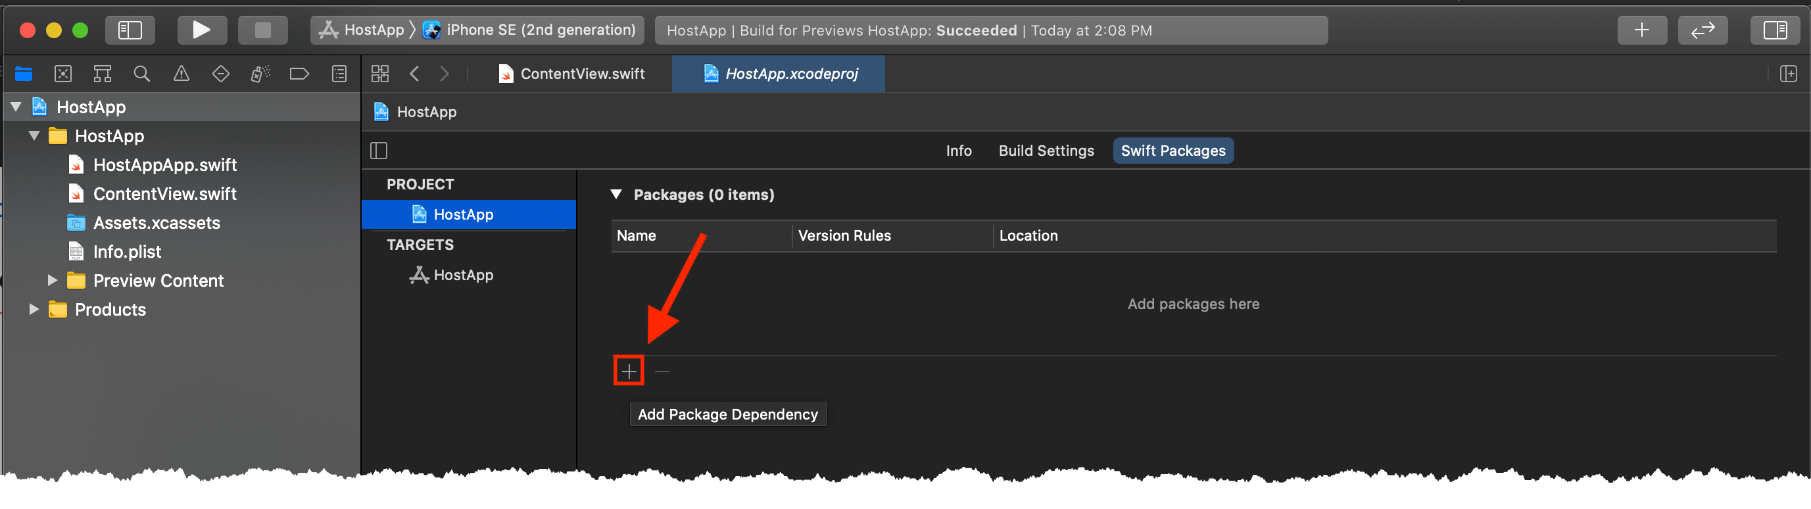This screenshot has height=509, width=1811.
Task: Show the Breakpoint navigator
Action: [x=299, y=74]
